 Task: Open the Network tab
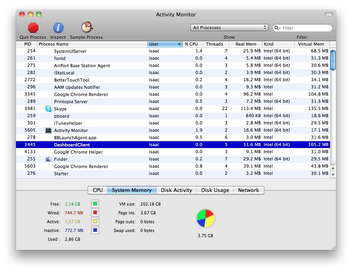[x=248, y=190]
